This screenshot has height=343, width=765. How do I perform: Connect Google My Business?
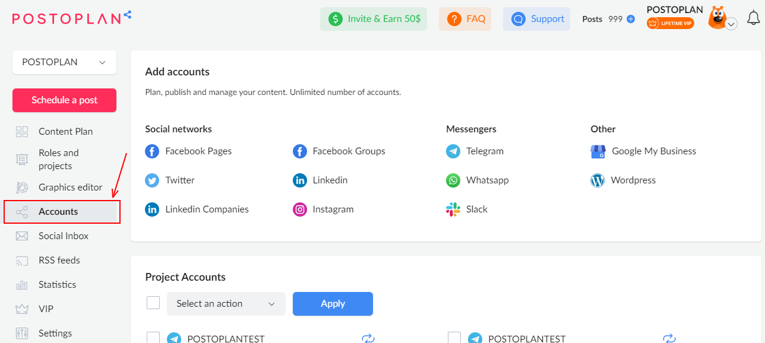[x=643, y=151]
